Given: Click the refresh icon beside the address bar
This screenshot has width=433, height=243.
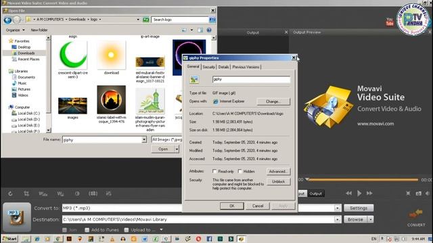Looking at the screenshot, I should 146,20.
